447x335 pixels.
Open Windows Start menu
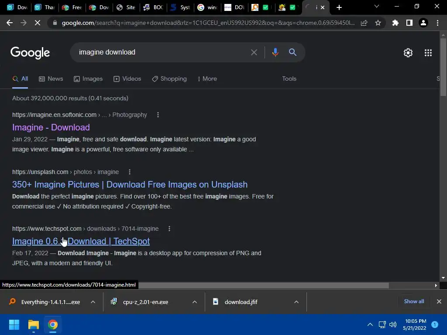[14, 325]
